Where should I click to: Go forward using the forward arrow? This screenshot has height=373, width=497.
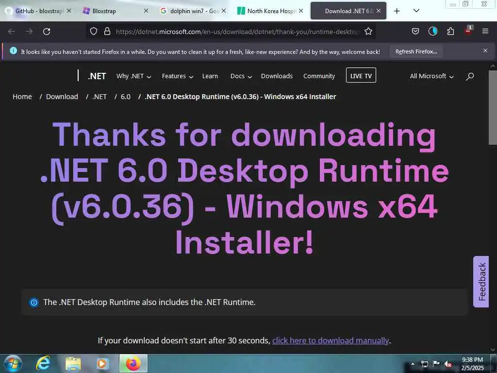pos(29,32)
